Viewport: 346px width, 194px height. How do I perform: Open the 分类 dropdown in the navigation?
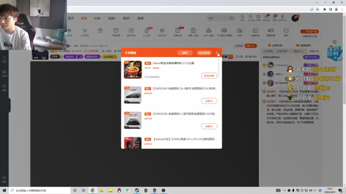(x=98, y=18)
